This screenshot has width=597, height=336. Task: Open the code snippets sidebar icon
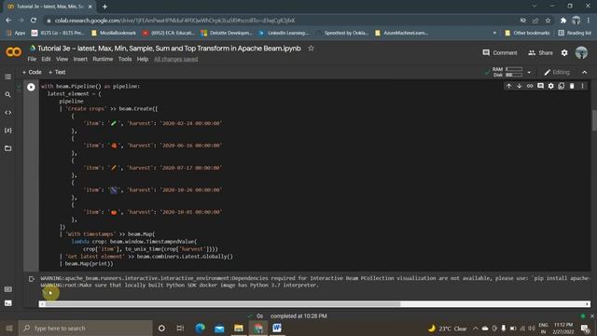8,112
